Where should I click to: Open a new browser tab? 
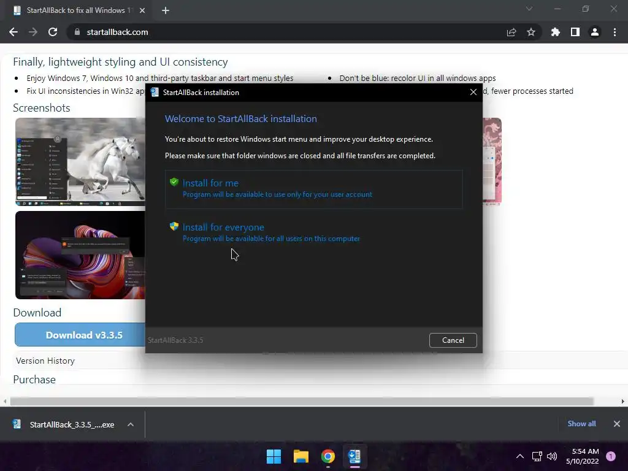166,10
